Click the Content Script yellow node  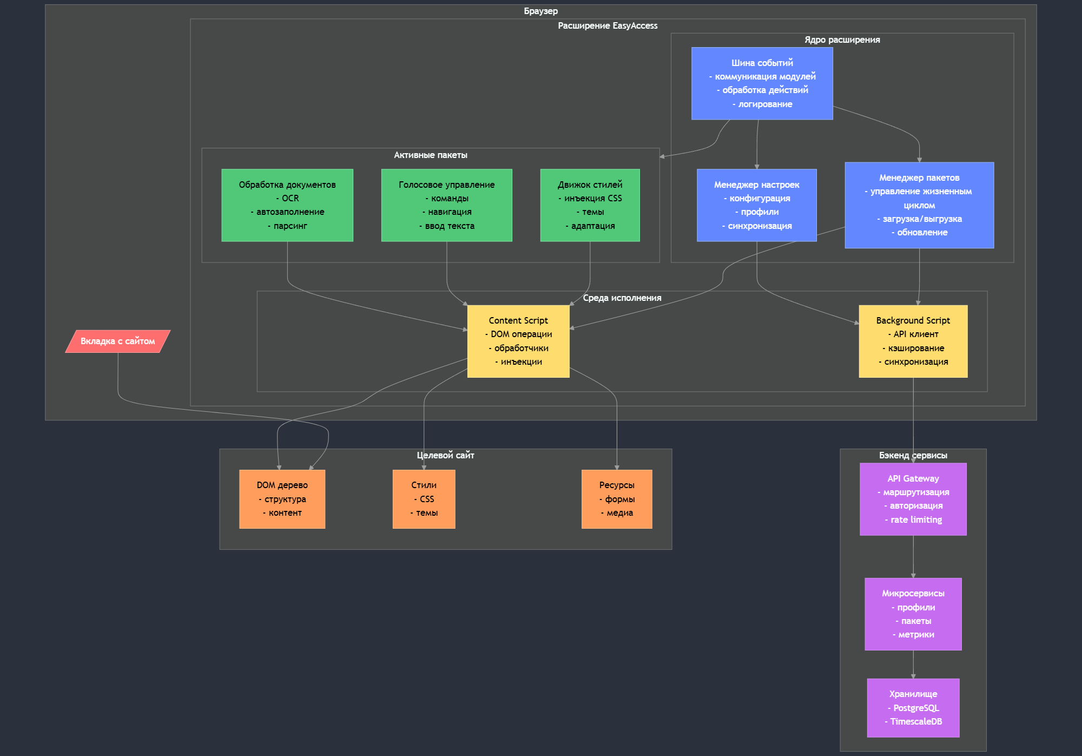pyautogui.click(x=518, y=341)
